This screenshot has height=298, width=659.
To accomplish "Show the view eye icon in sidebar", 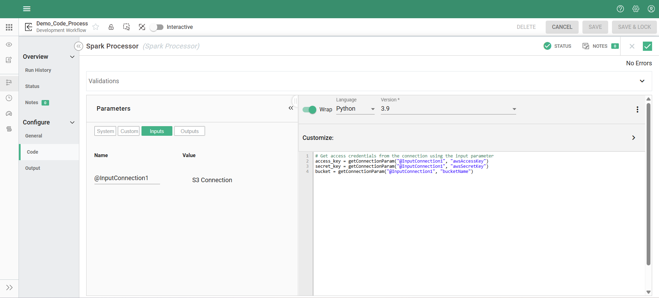I will [9, 45].
